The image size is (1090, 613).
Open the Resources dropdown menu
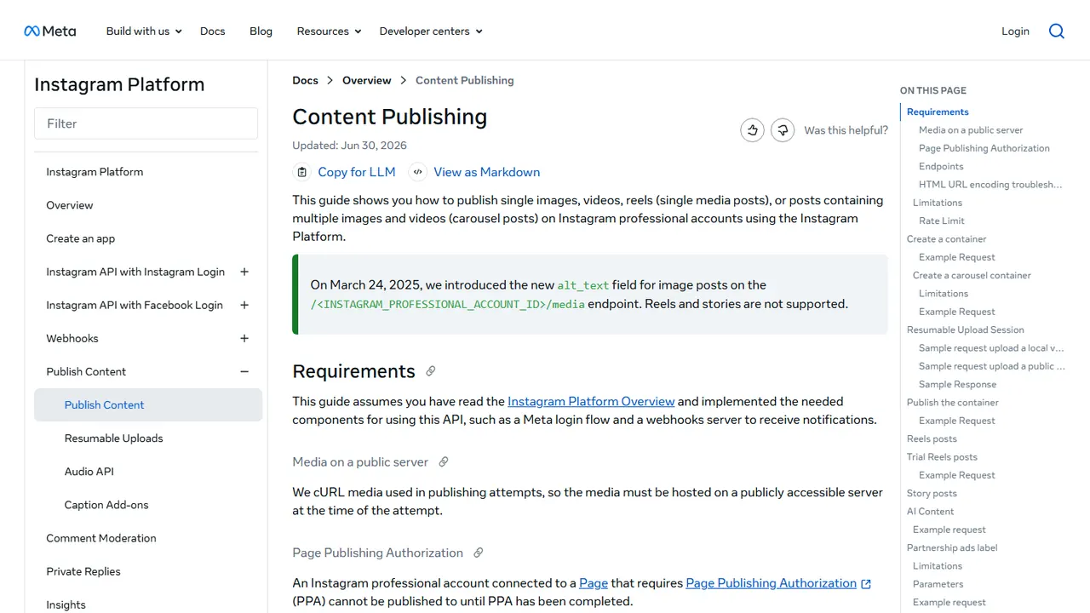point(329,32)
